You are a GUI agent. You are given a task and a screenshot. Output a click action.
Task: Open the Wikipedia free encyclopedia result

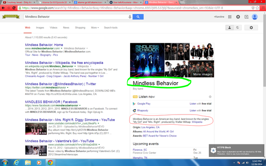tap(64, 63)
